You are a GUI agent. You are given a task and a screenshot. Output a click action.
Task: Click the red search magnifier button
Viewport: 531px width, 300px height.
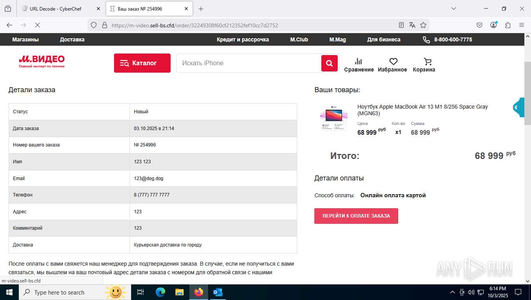(x=330, y=63)
